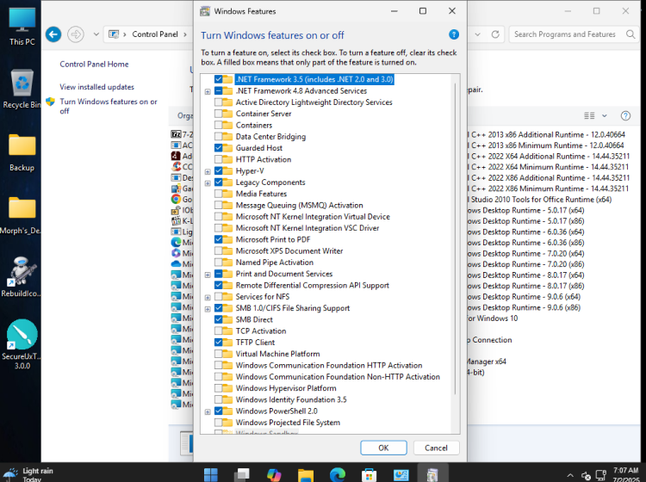The height and width of the screenshot is (482, 646).
Task: Open the Windows Start button
Action: (211, 474)
